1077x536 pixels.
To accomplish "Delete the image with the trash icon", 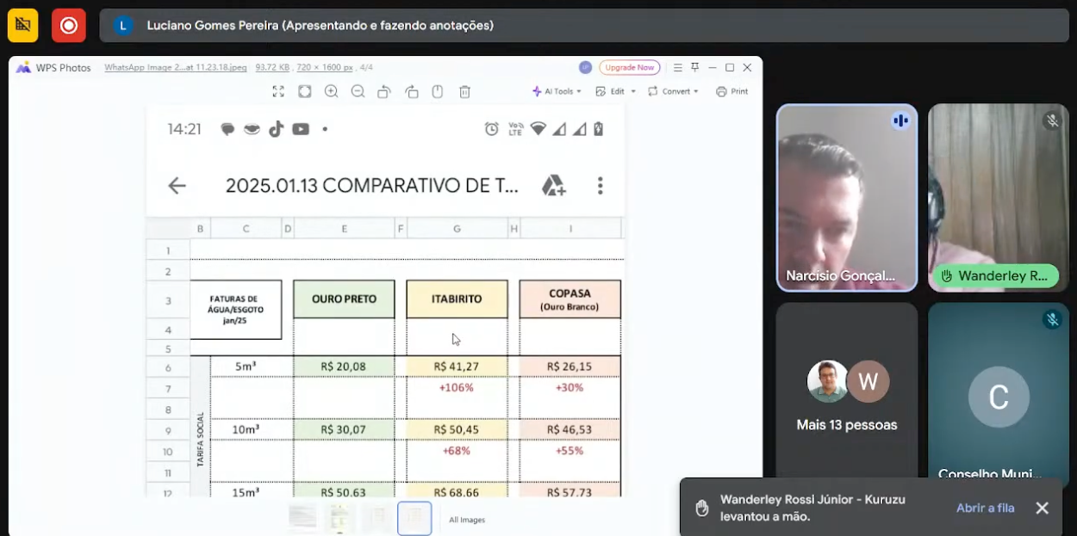I will pyautogui.click(x=464, y=91).
